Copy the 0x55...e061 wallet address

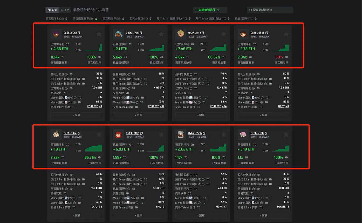tap(79, 33)
